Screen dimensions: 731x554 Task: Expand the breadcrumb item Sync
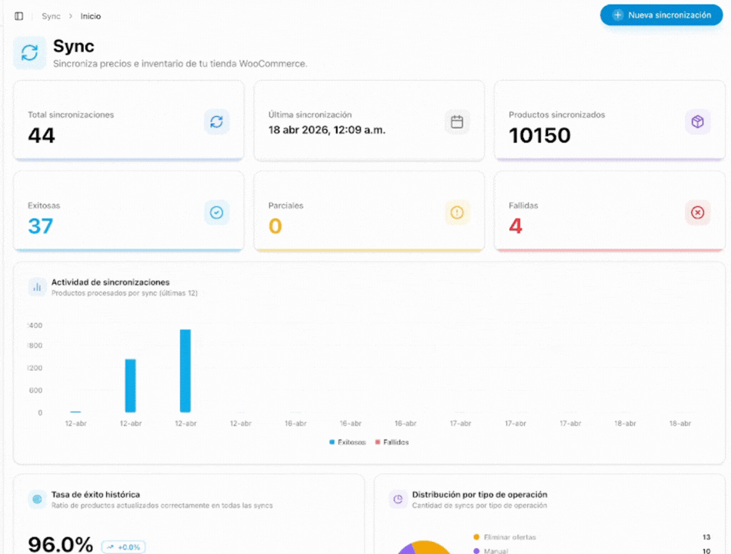tap(51, 15)
